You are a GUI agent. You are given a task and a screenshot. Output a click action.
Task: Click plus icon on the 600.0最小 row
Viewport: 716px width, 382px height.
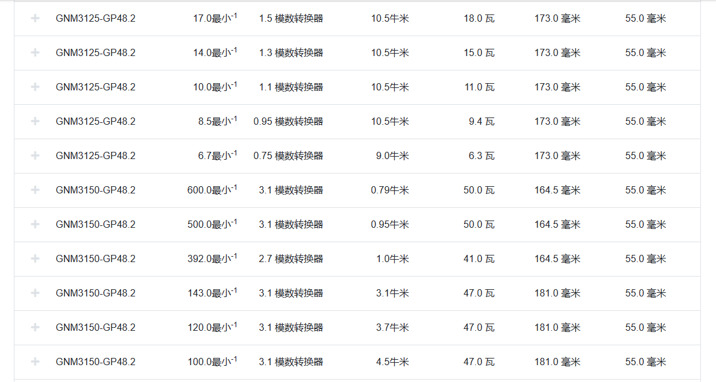(35, 190)
